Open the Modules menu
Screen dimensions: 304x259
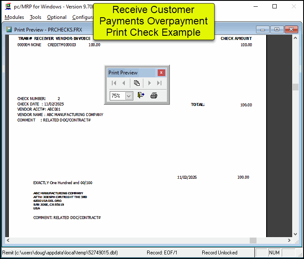point(14,17)
